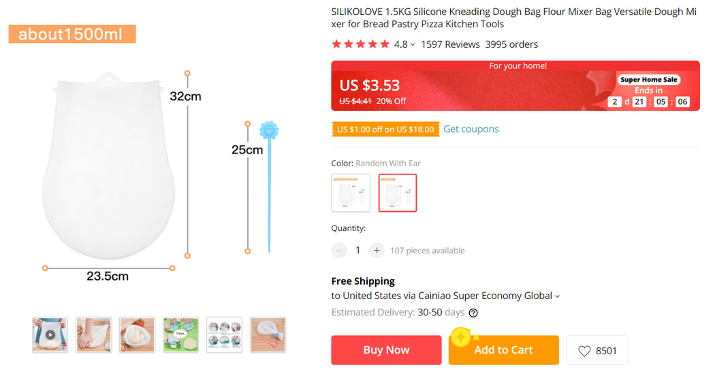Select the first color variant swatch
Viewport: 715px width, 374px height.
tap(351, 193)
